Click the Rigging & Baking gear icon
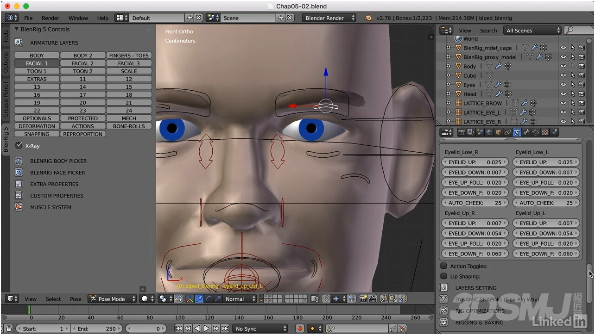Viewport: 595px width, 335px height. click(444, 323)
